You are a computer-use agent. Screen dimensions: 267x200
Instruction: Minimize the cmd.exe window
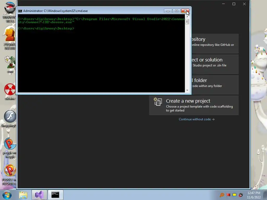click(x=168, y=11)
